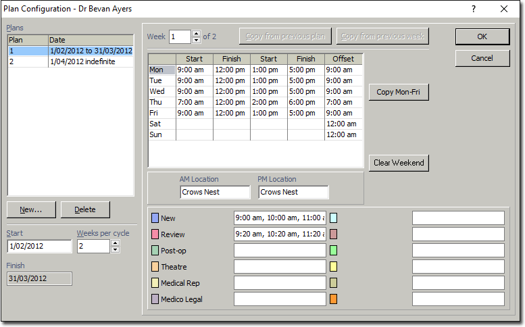
Task: Click the Clear Weekend button
Action: [x=399, y=163]
